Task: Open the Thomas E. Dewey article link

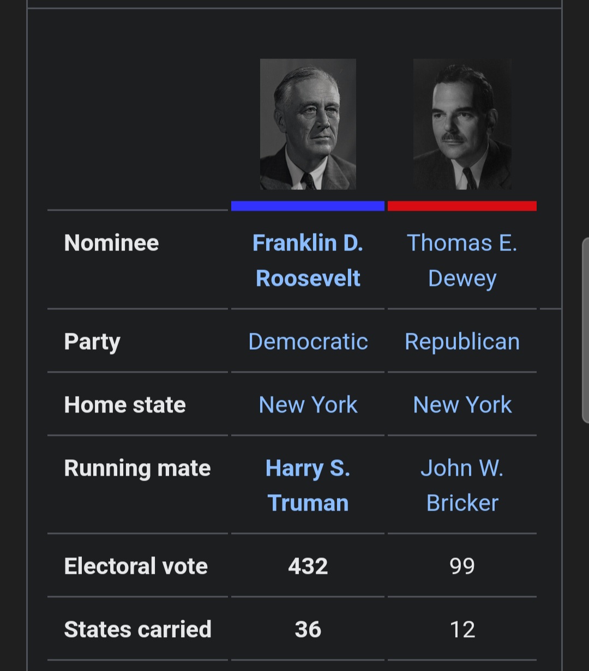Action: pyautogui.click(x=462, y=260)
